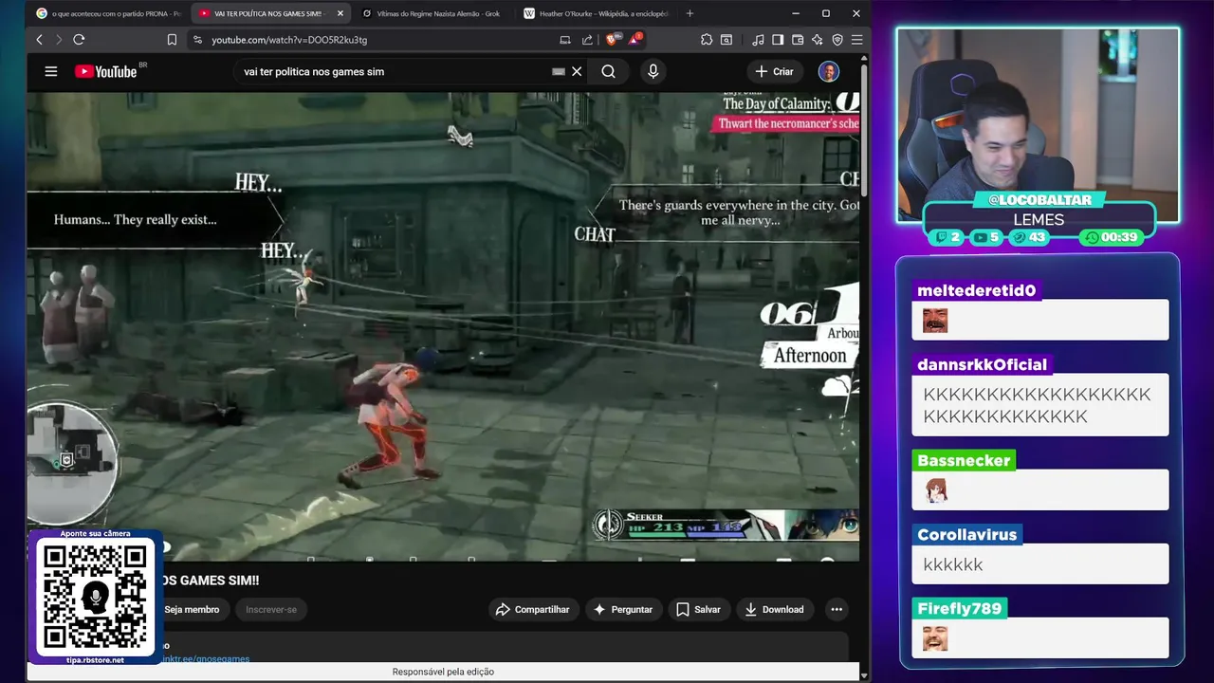Click the Compartilhar share button

pos(532,609)
